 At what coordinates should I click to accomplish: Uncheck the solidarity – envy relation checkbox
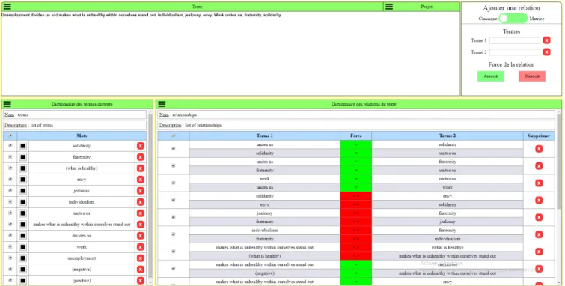pos(174,200)
